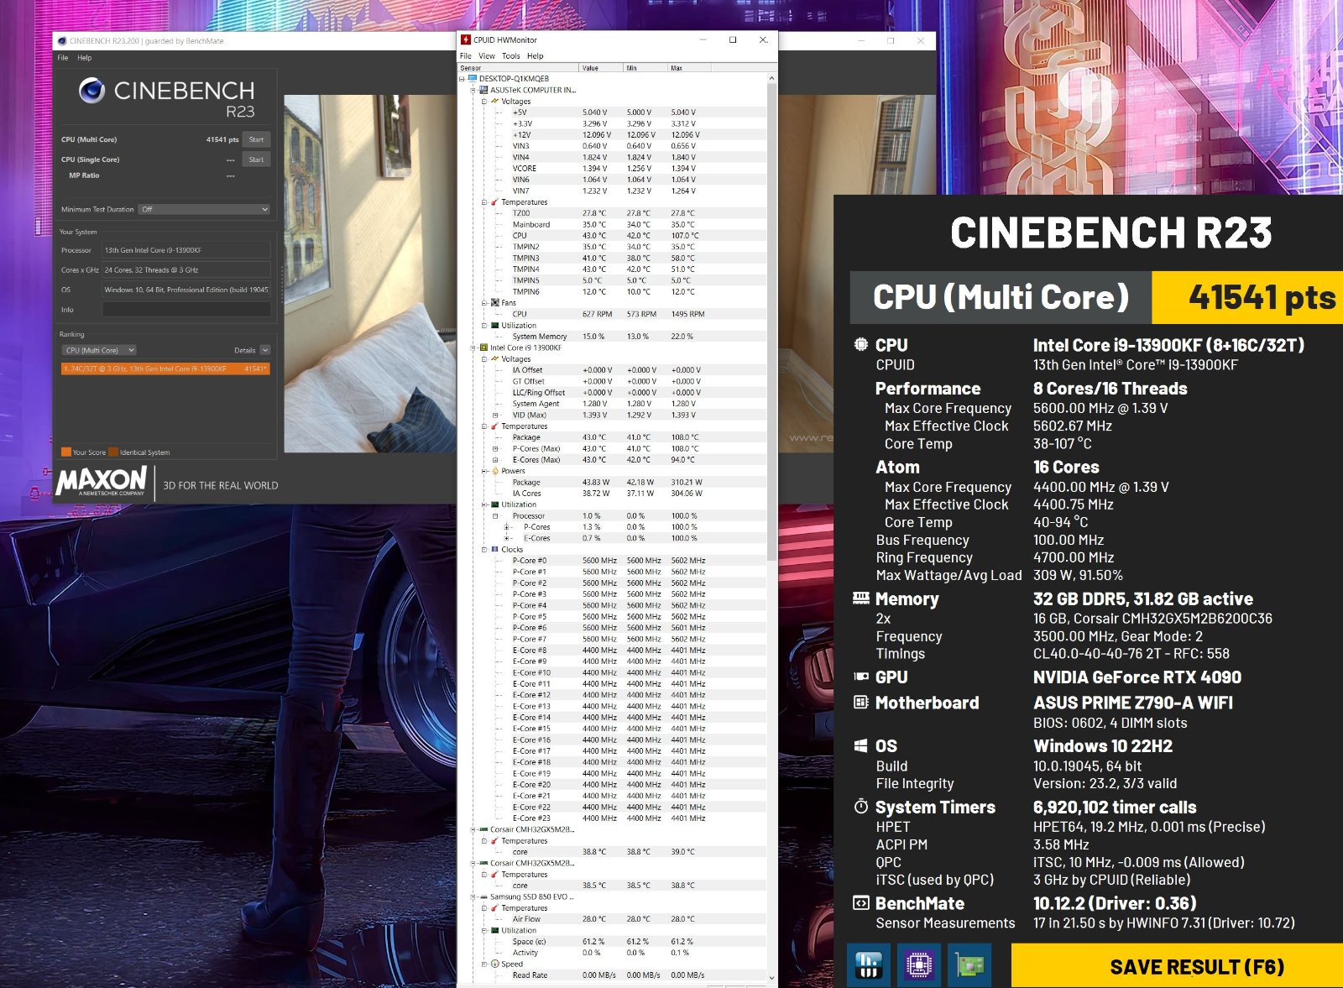The image size is (1343, 988).
Task: Click the 41541 pts score in BenchMate
Action: pos(1262,297)
